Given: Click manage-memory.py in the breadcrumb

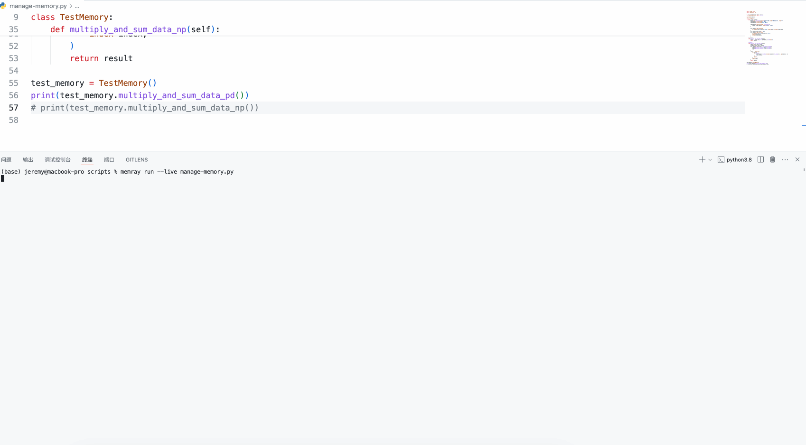Looking at the screenshot, I should pyautogui.click(x=38, y=6).
